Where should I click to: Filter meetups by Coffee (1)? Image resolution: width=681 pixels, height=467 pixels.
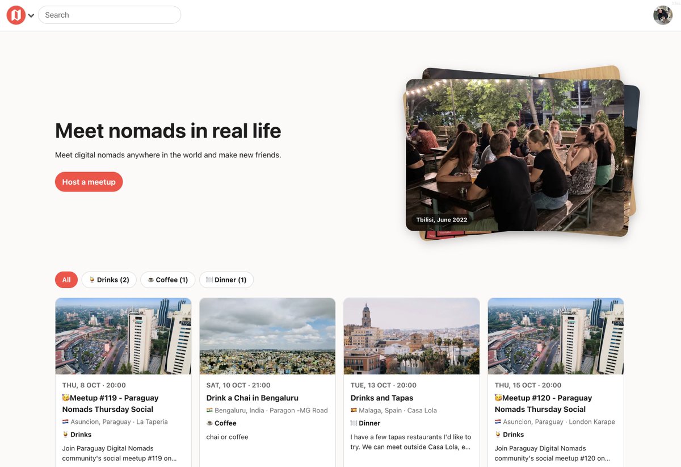tap(168, 280)
